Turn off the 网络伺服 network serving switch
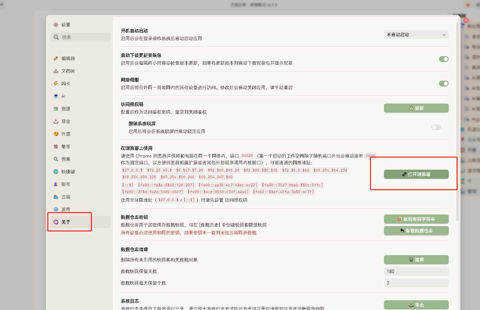This screenshot has width=480, height=310. [444, 83]
